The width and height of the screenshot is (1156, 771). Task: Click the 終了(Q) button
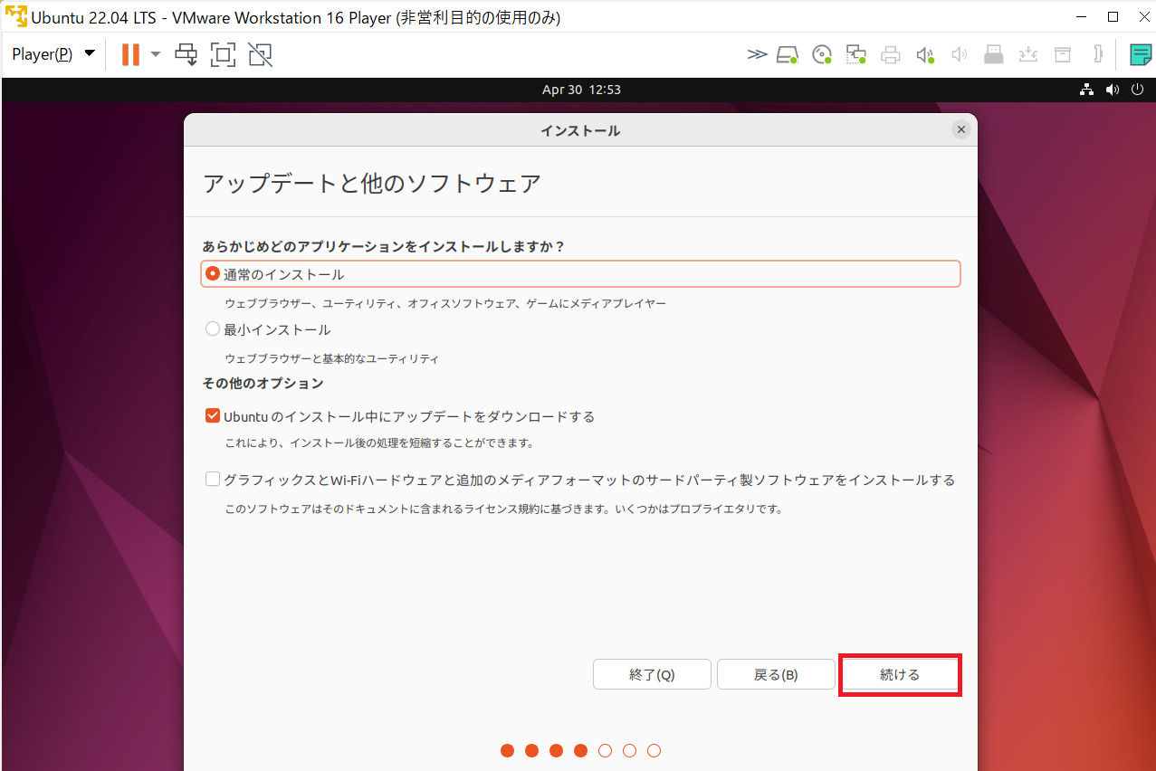652,675
